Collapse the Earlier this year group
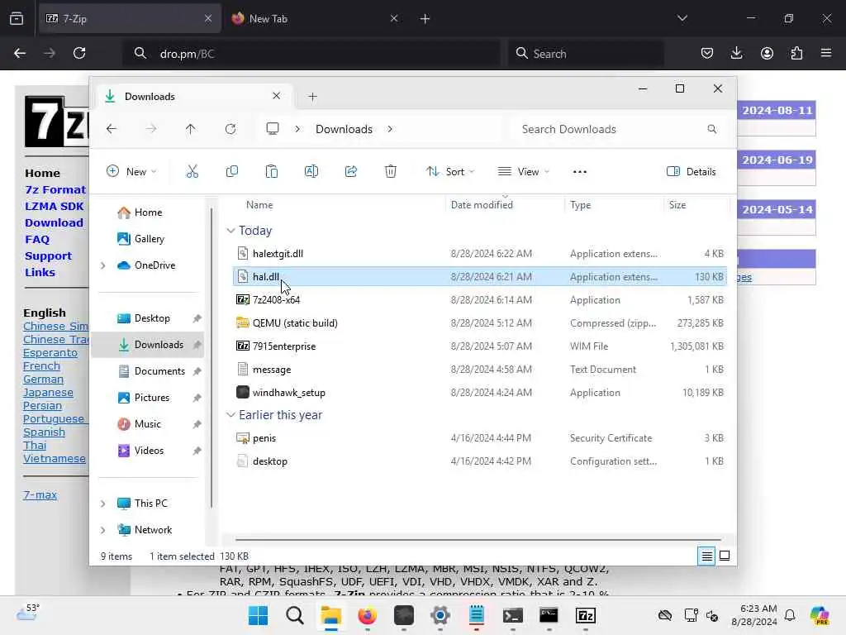The height and width of the screenshot is (635, 846). (231, 415)
